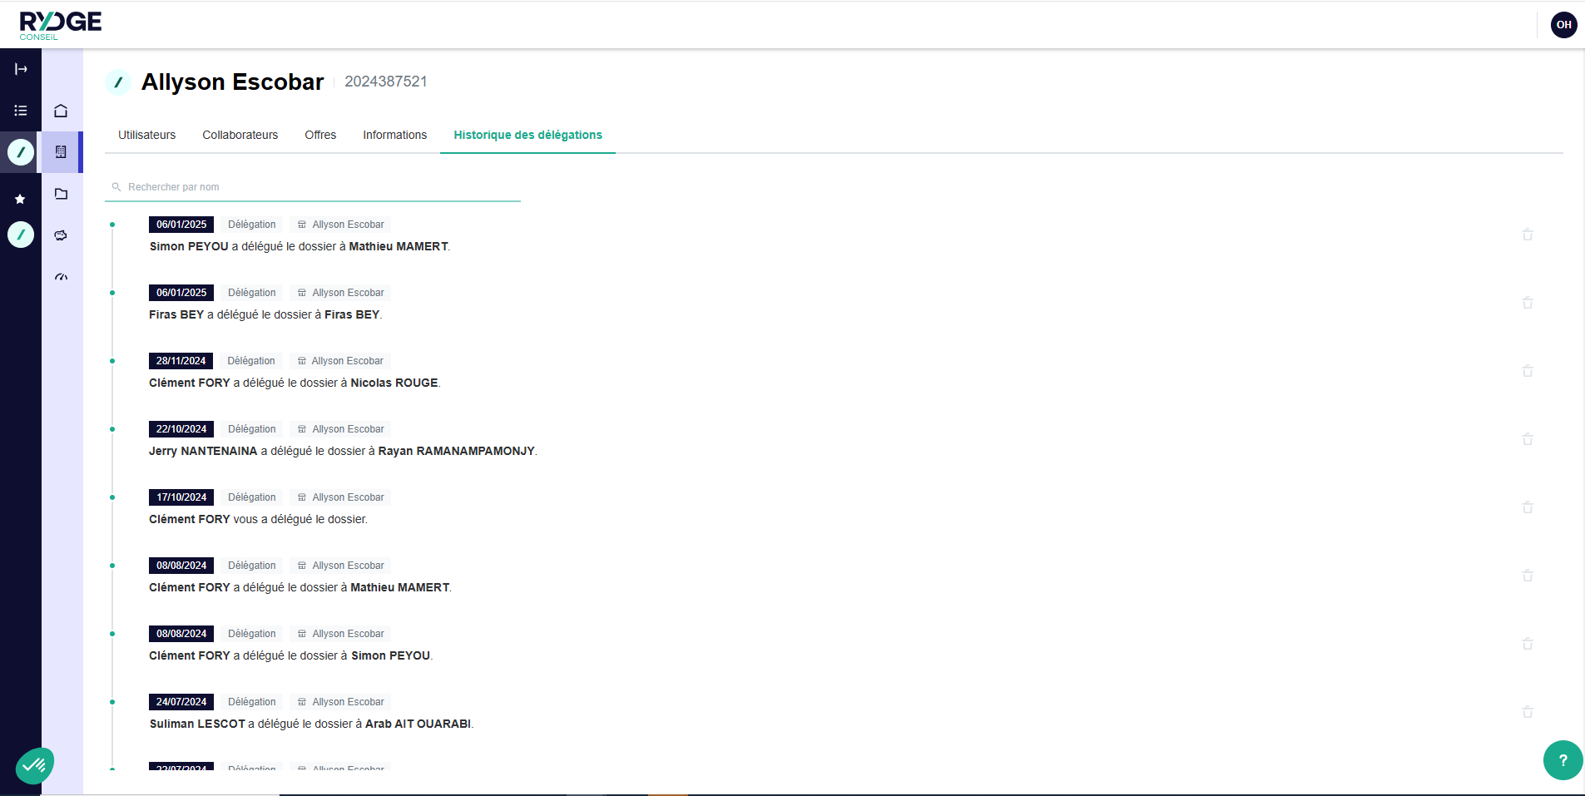The image size is (1585, 796).
Task: Delete the Clément FORY to Mathieu MAMERT delegation
Action: click(x=1528, y=576)
